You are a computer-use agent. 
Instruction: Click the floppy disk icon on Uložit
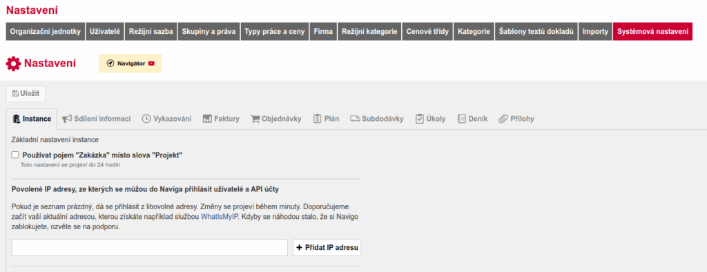[15, 93]
